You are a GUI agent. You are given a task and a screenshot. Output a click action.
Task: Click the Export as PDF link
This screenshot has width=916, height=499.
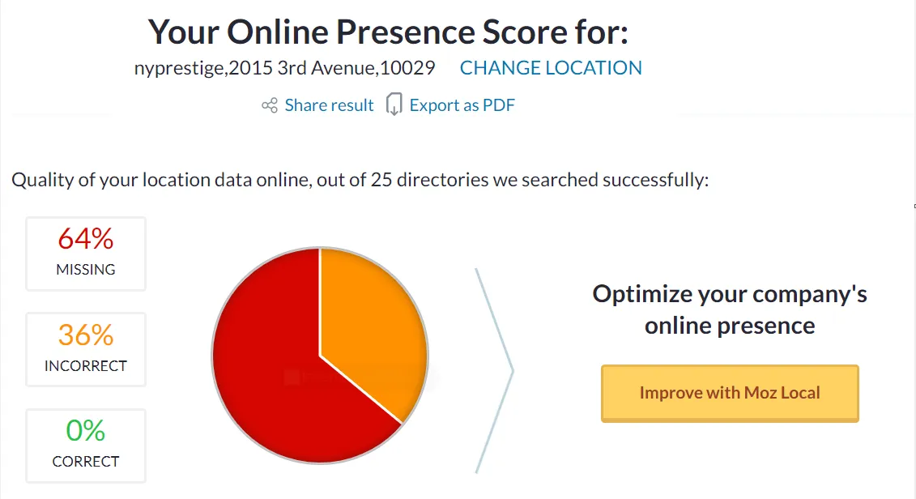coord(462,105)
